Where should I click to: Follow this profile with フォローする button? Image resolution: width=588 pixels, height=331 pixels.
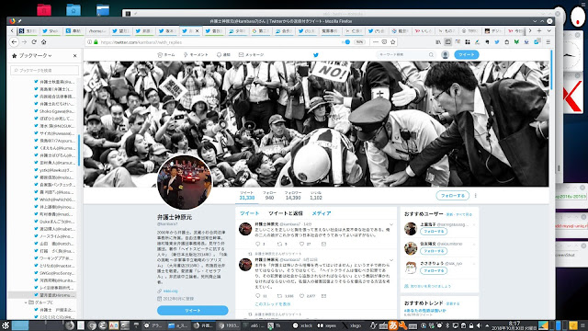pyautogui.click(x=453, y=196)
